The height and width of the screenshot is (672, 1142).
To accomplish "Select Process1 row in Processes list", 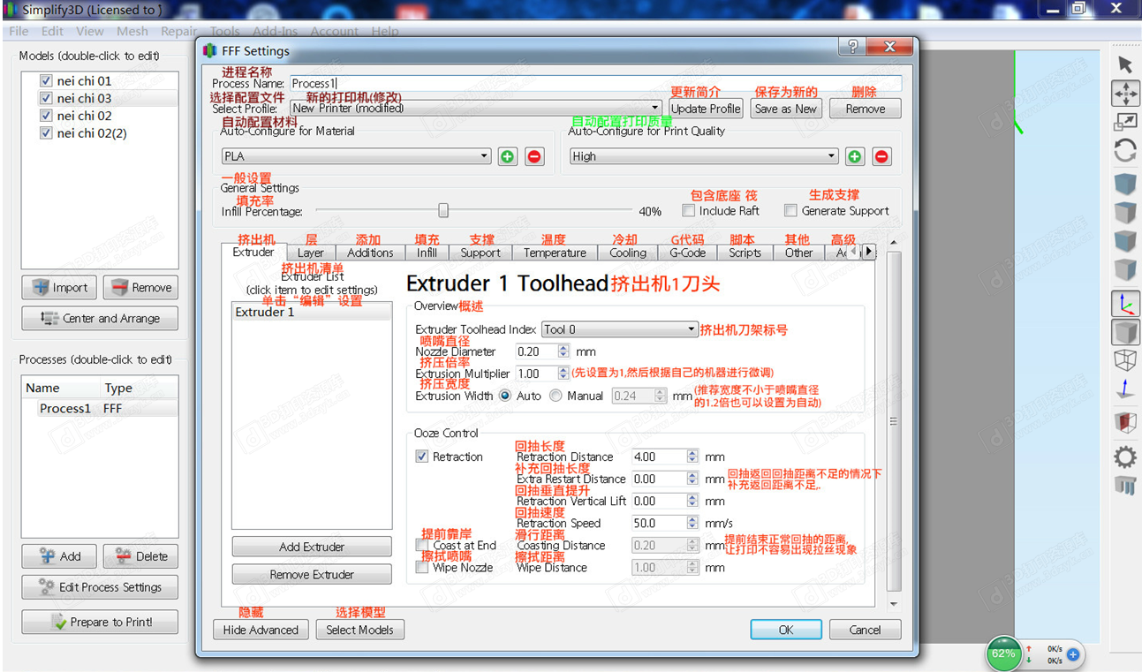I will pos(100,409).
